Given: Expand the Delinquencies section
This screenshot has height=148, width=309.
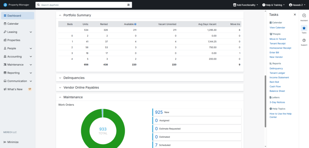Looking at the screenshot, I should coord(60,78).
